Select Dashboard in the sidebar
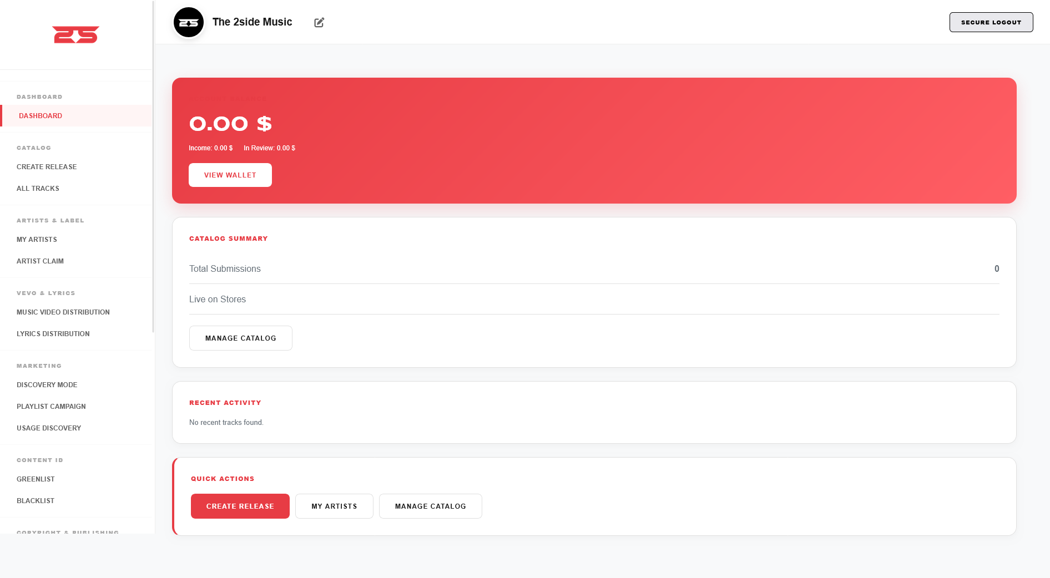This screenshot has height=578, width=1050. (x=40, y=115)
